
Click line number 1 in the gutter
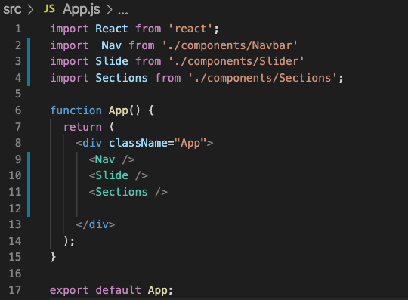[x=18, y=29]
